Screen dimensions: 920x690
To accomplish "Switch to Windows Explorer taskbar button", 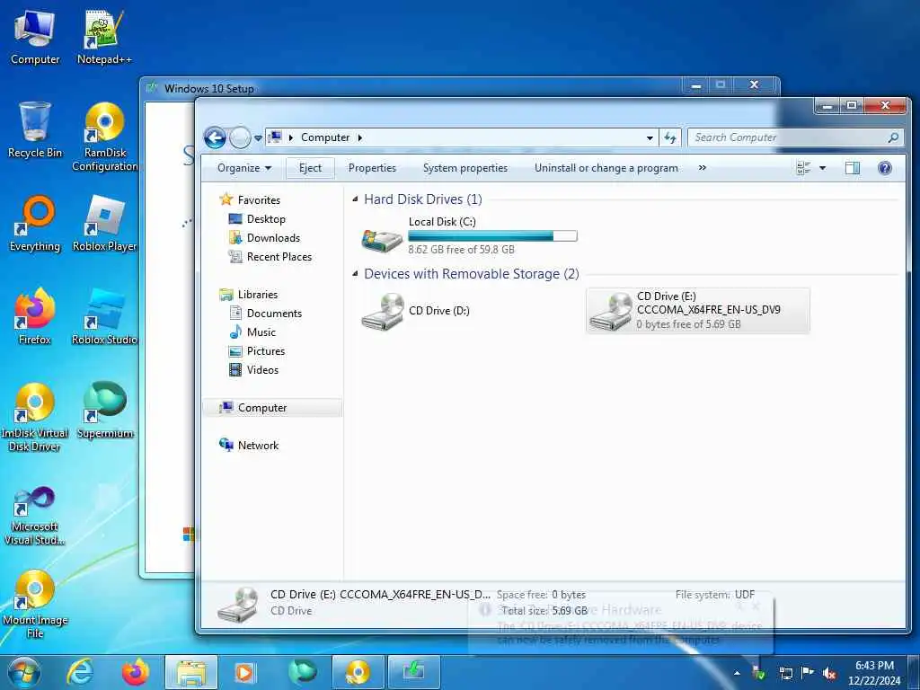I will (x=191, y=672).
